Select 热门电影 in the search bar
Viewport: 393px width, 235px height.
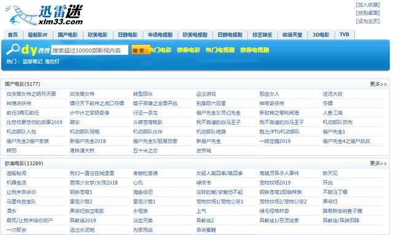160,50
